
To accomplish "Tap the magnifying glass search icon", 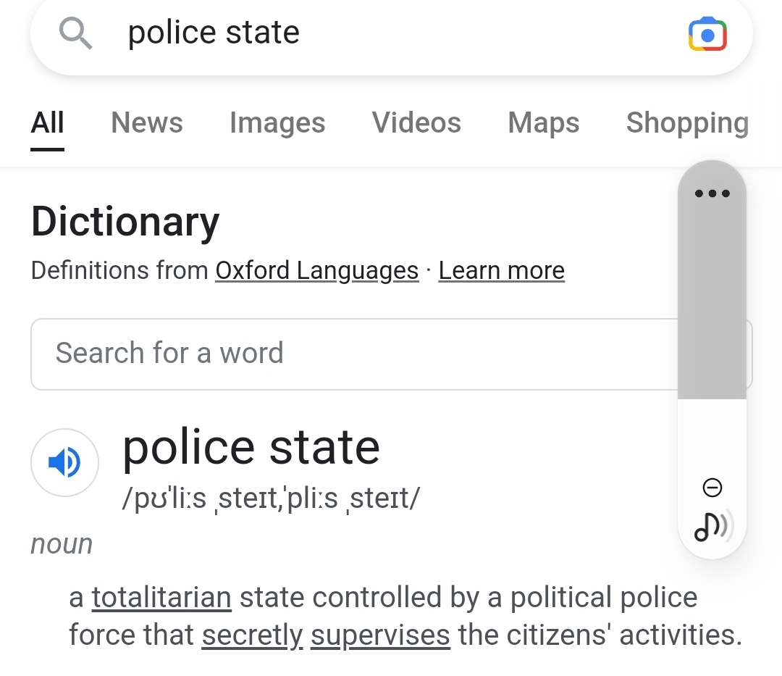I will tap(75, 33).
